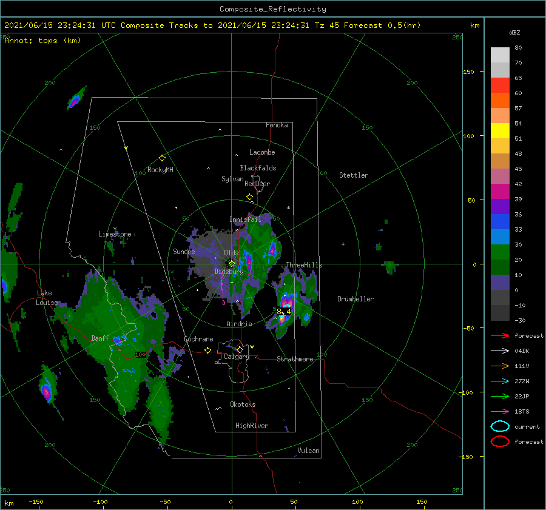The height and width of the screenshot is (510, 546).
Task: Click the 'Annot: tops (km)' label
Action: (x=42, y=41)
